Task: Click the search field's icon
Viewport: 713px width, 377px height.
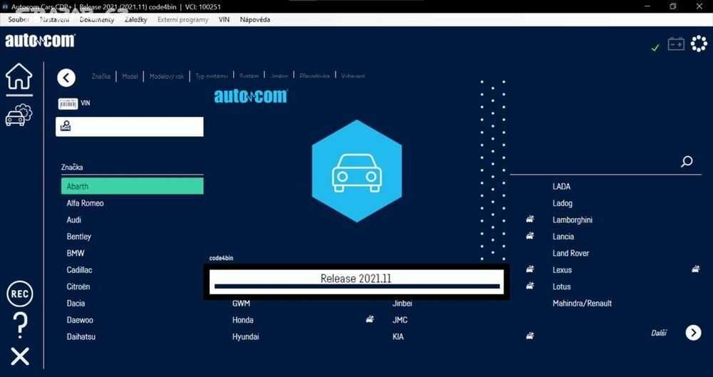Action: 66,126
